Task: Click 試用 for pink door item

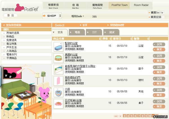Action: tap(159, 78)
